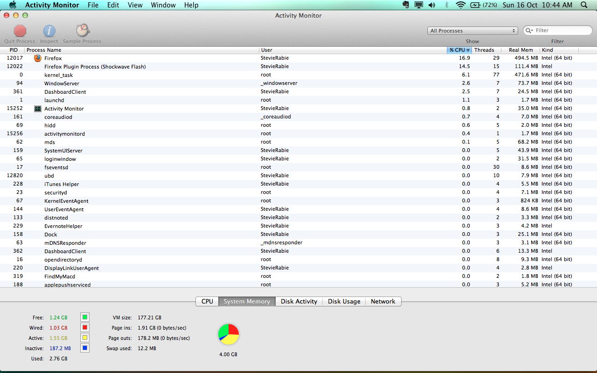Switch to the System Memory tab

[x=247, y=302]
